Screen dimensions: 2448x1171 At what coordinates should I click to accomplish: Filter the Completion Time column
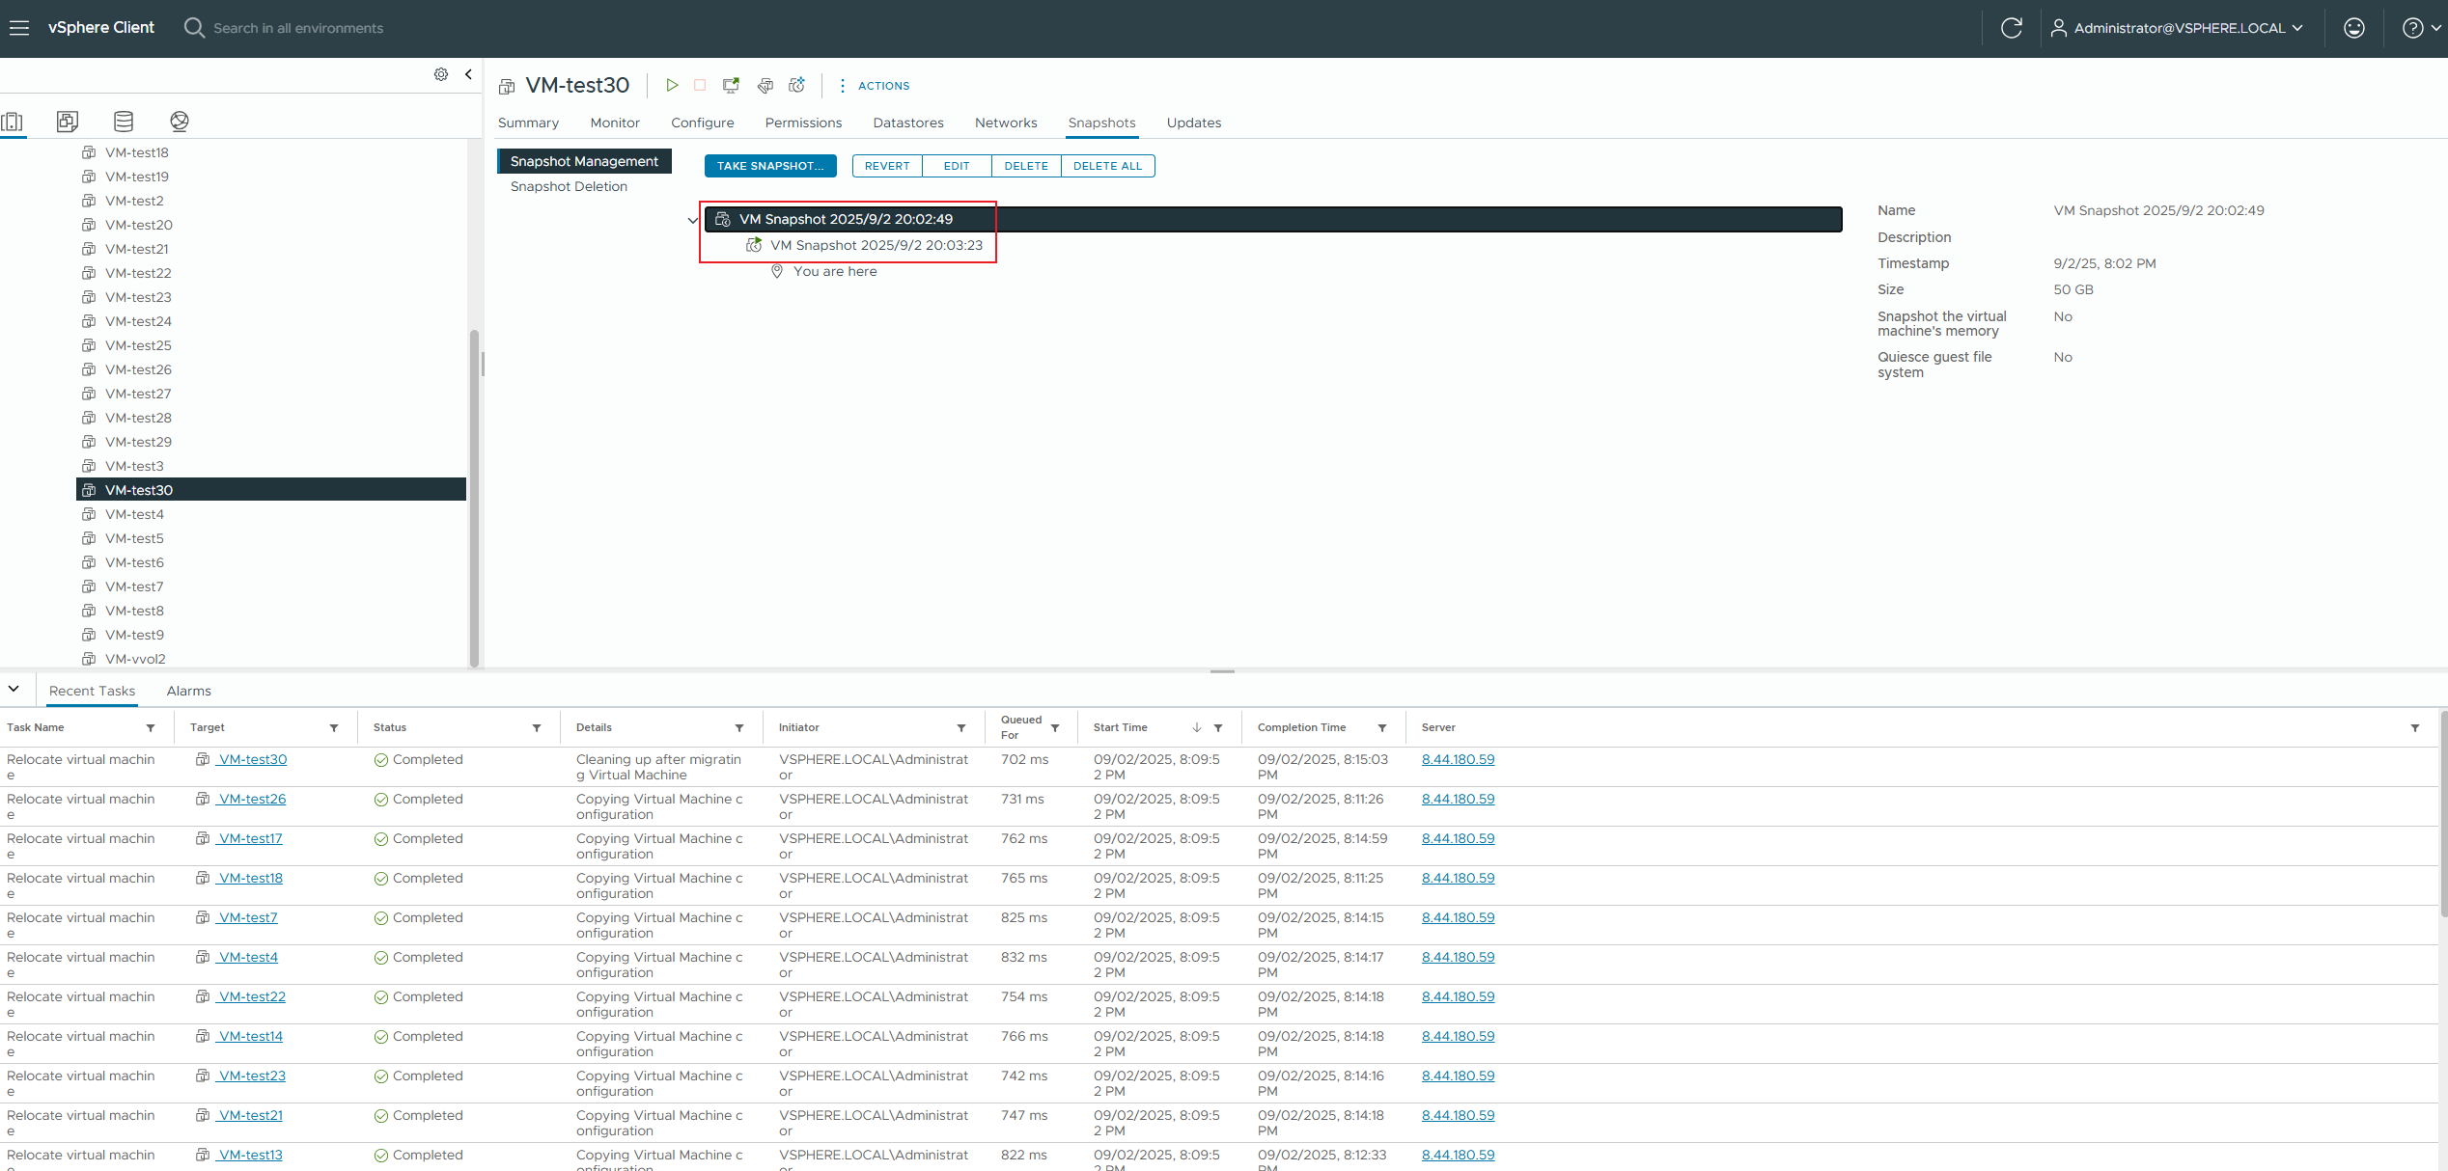pyautogui.click(x=1382, y=728)
